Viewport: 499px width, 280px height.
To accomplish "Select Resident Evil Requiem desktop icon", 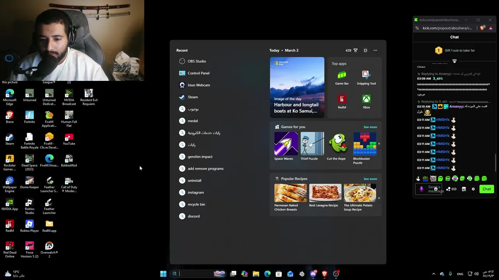I will click(x=88, y=97).
